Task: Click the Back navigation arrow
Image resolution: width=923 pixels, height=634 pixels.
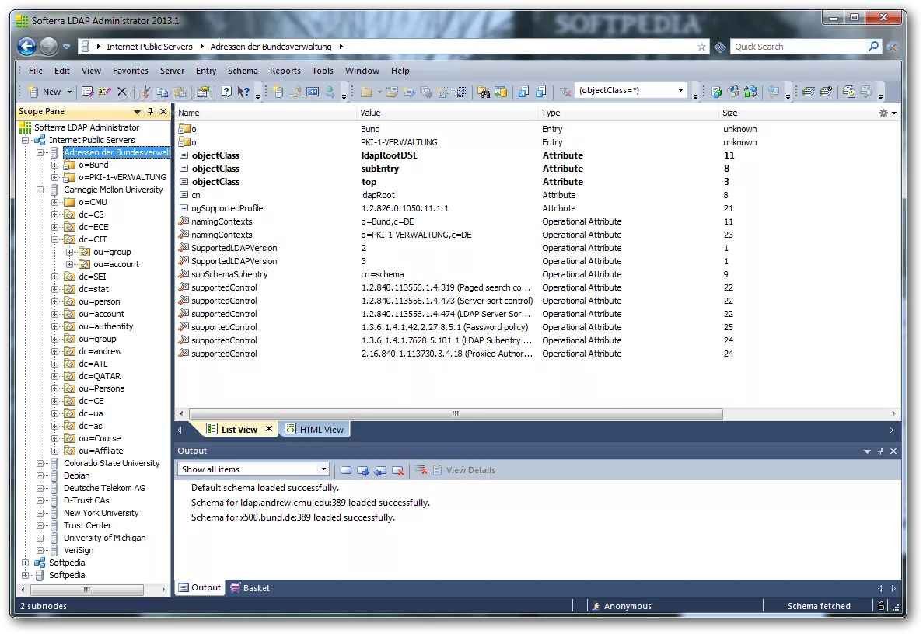Action: point(27,46)
